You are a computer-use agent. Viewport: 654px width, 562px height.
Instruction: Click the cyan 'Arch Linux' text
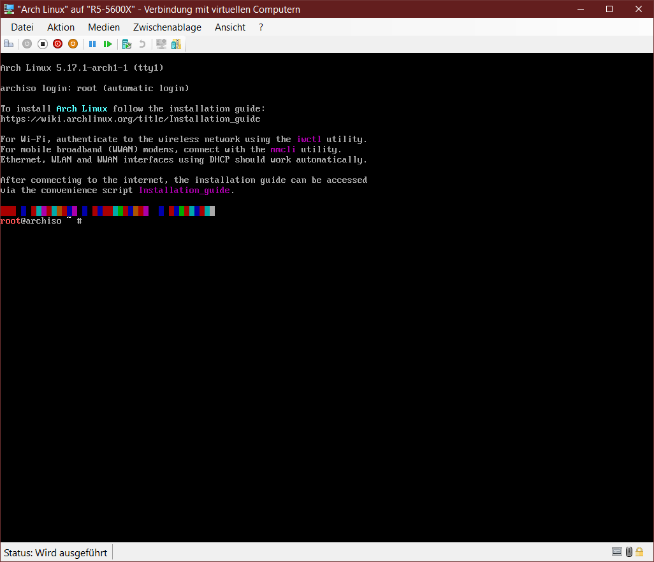82,108
